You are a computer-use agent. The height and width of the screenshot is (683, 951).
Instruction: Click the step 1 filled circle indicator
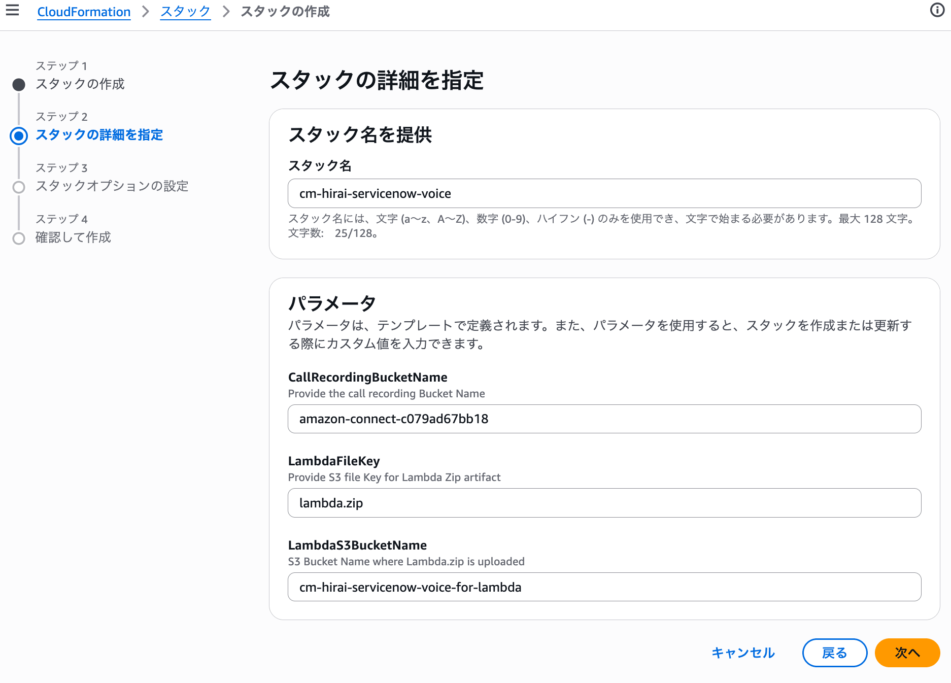pyautogui.click(x=19, y=85)
